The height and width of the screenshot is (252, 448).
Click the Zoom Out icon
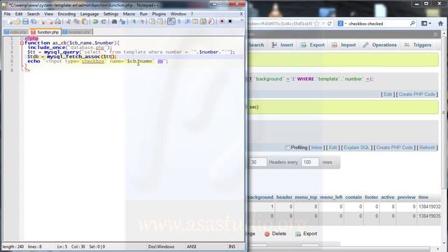click(x=141, y=22)
